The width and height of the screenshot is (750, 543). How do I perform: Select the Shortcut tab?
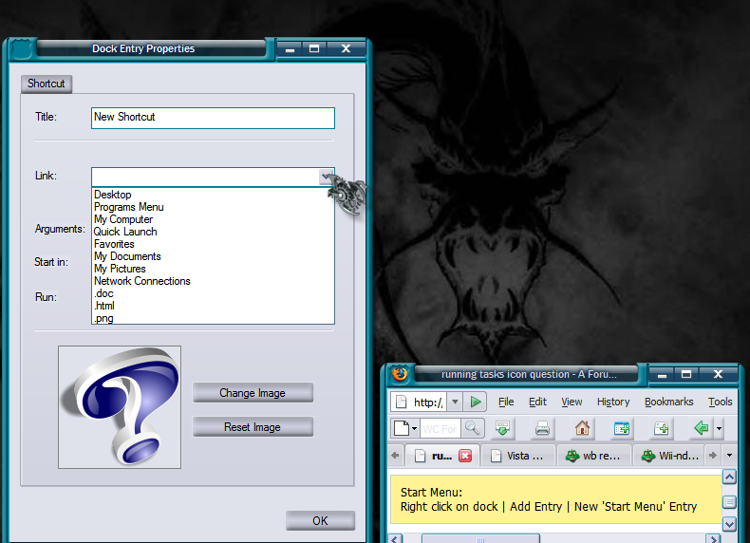(47, 84)
